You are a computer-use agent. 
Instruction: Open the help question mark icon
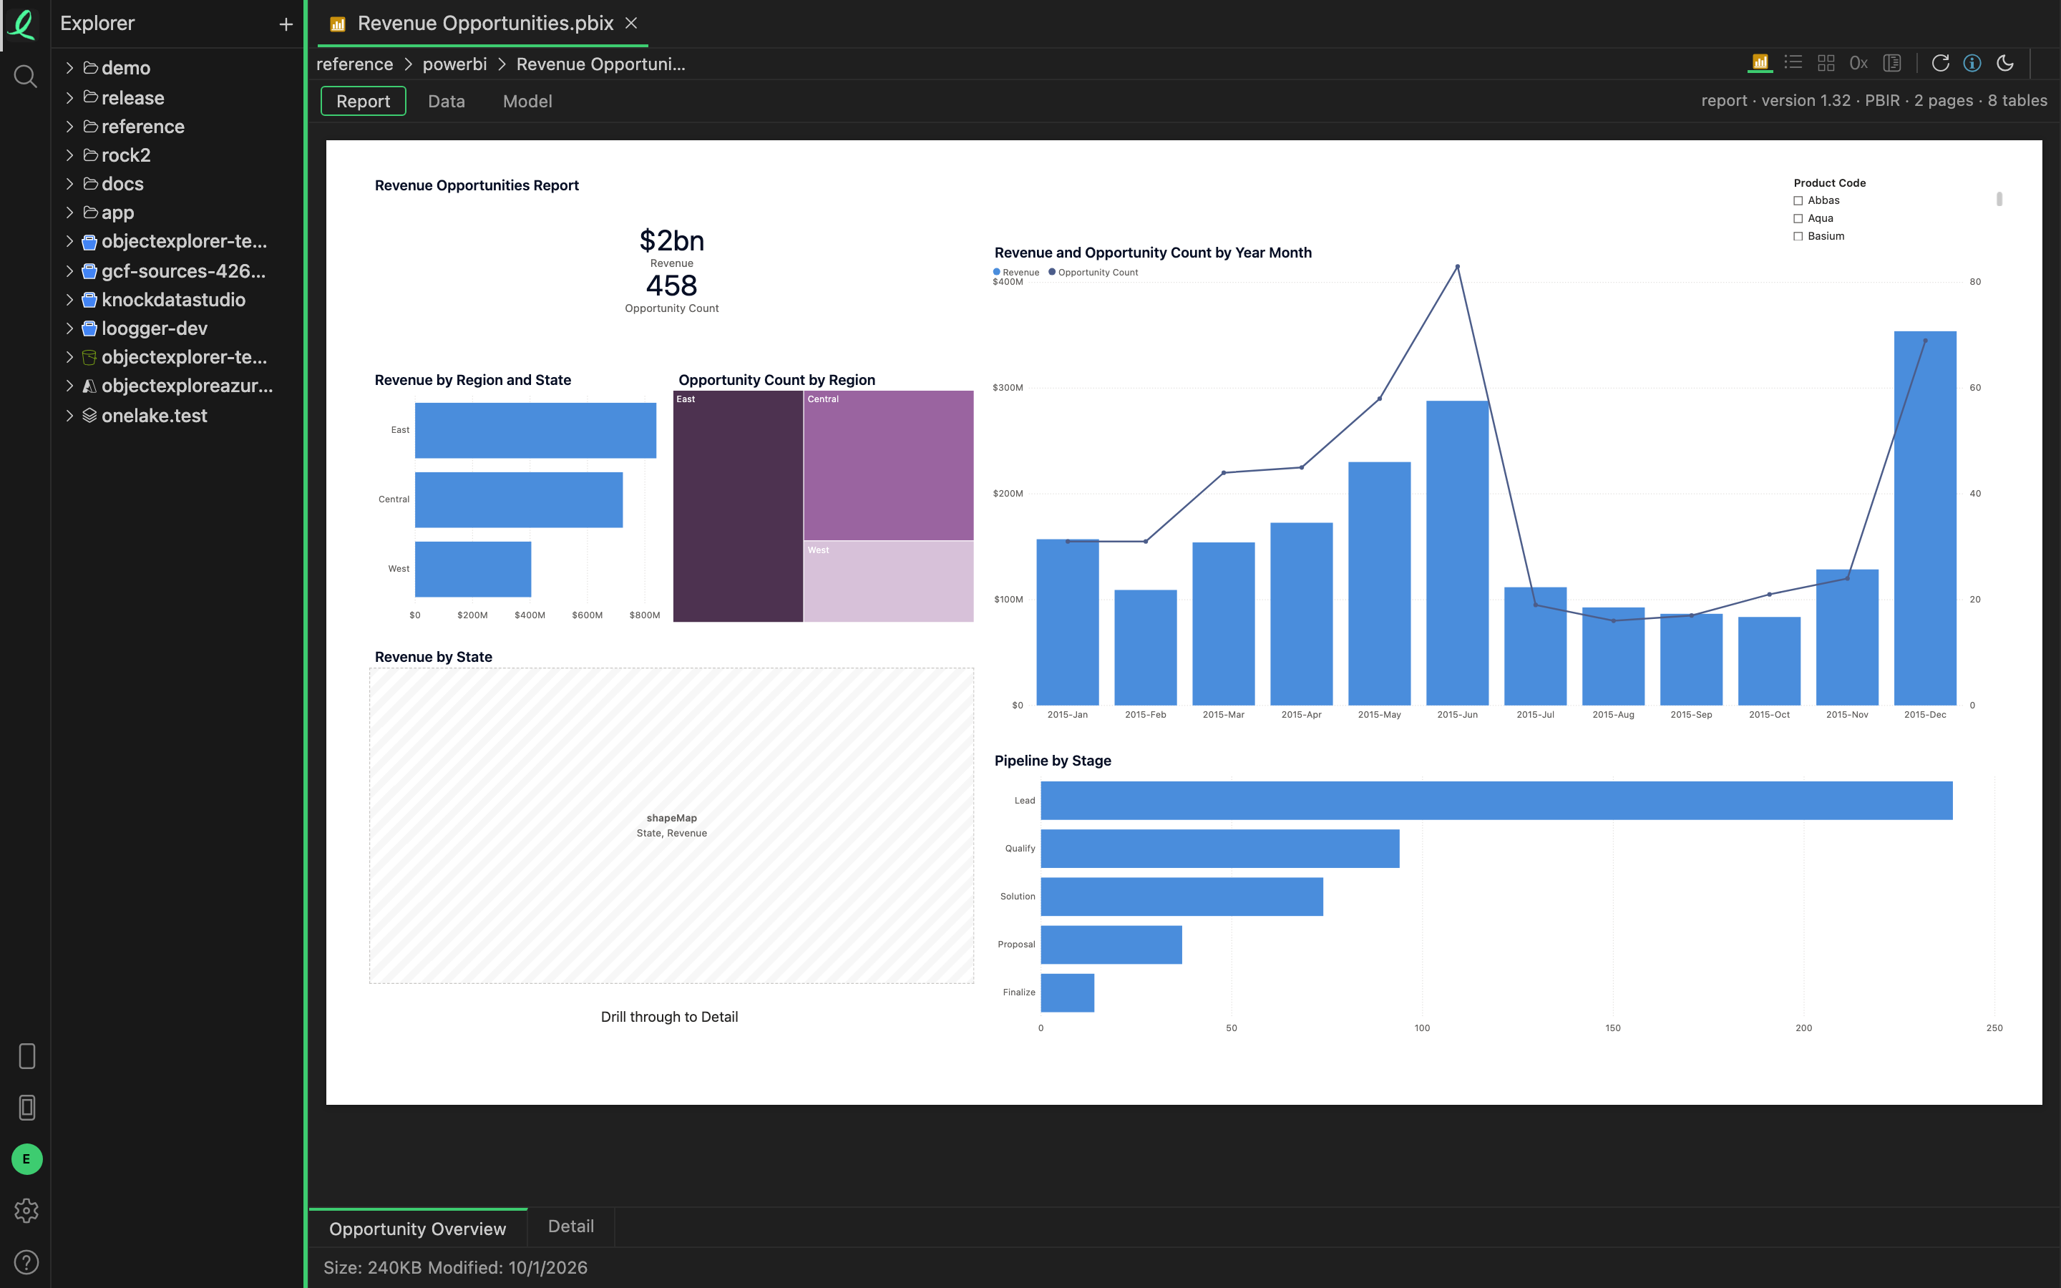26,1262
